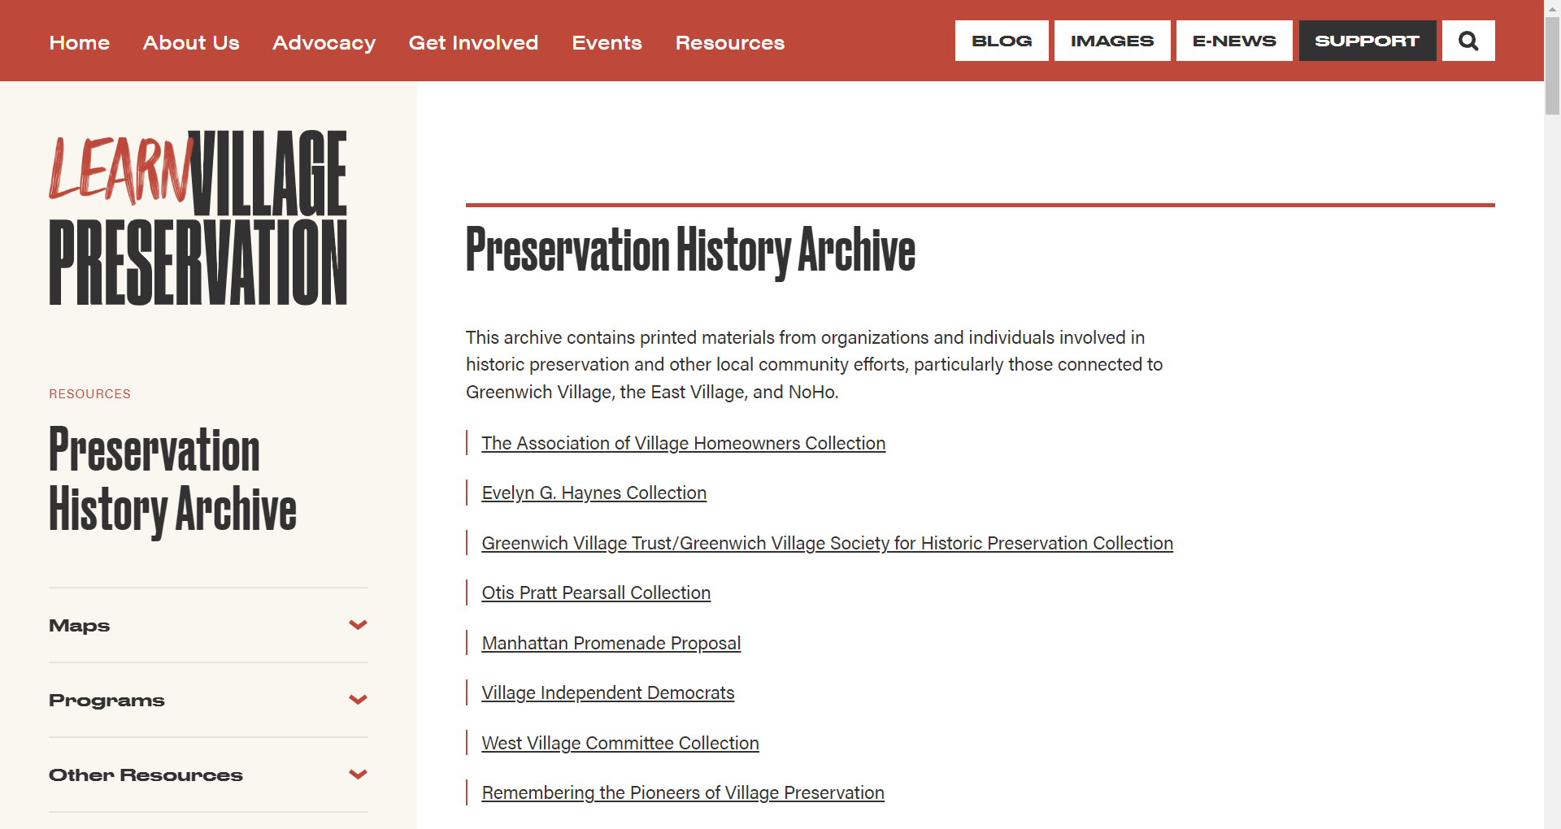Open the IMAGES button
The width and height of the screenshot is (1561, 829).
(1111, 41)
